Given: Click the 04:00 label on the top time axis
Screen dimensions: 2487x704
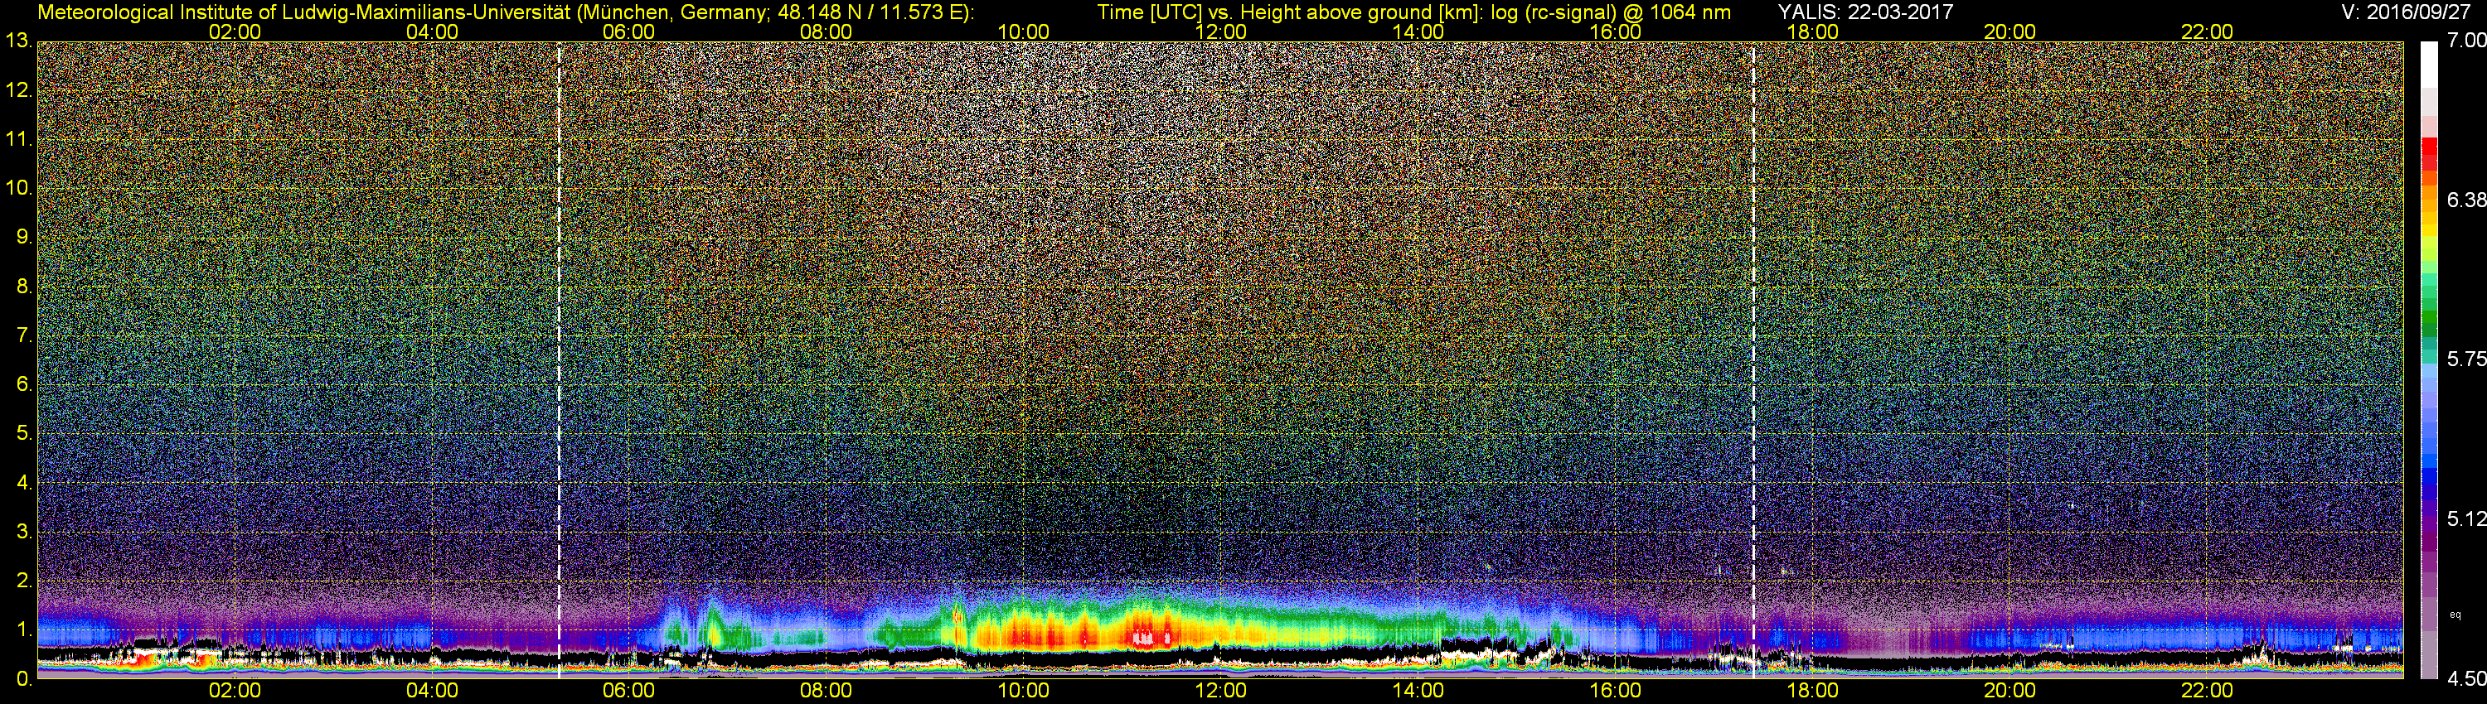Looking at the screenshot, I should pos(432,31).
